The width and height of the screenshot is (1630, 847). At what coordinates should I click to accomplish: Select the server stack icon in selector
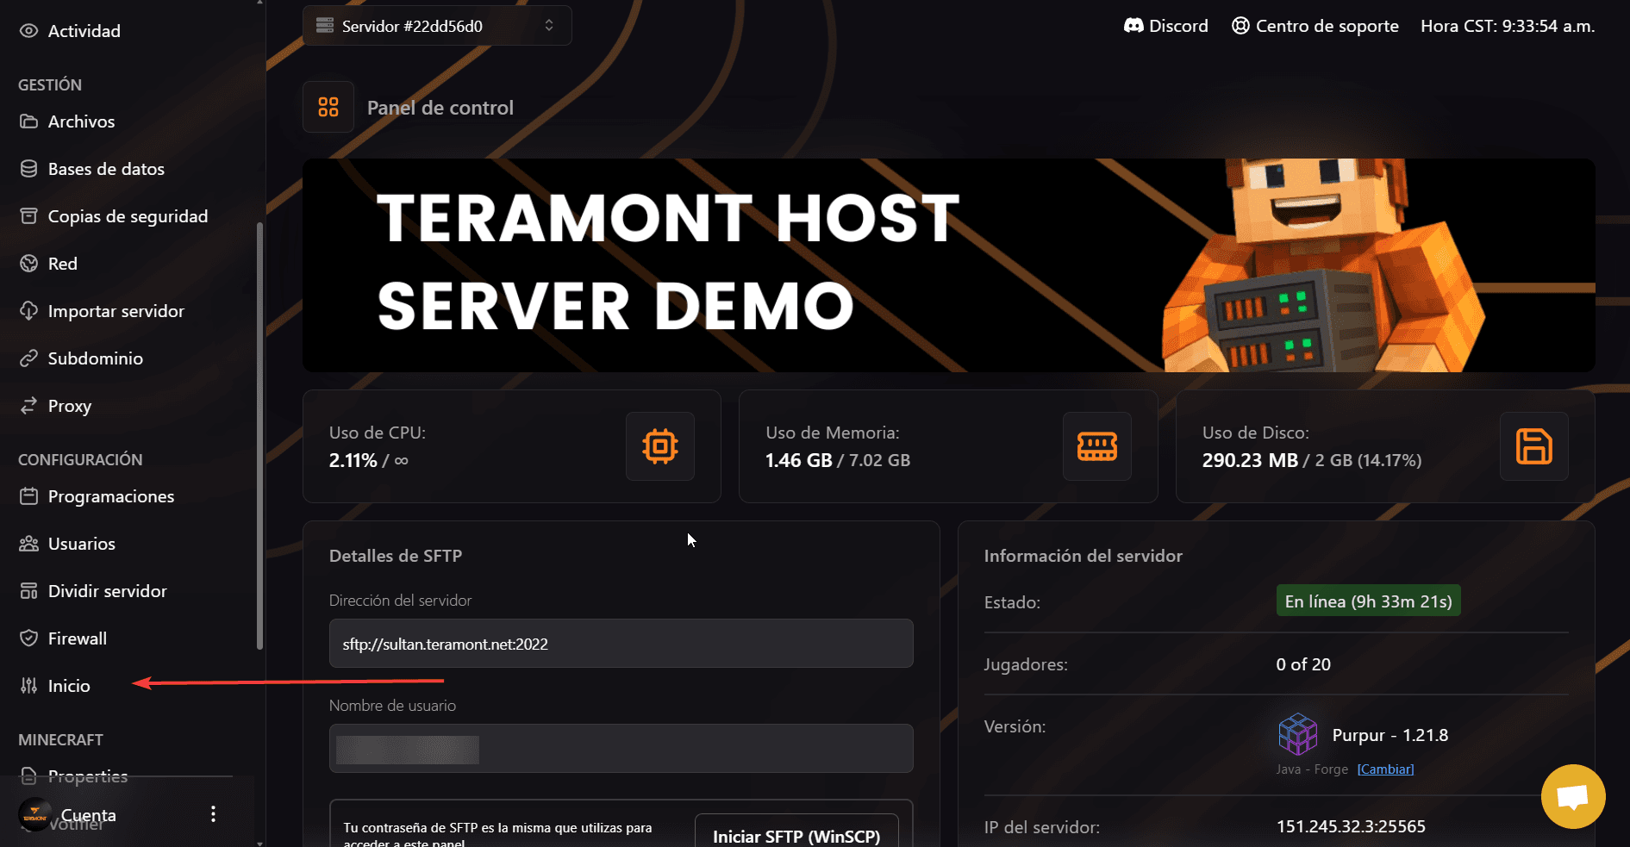coord(325,26)
